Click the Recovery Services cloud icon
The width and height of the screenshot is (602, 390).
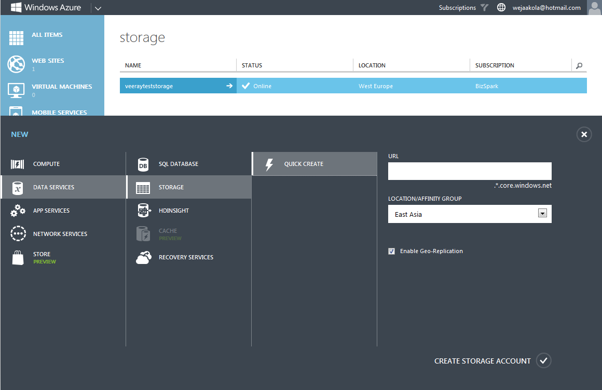pyautogui.click(x=144, y=258)
